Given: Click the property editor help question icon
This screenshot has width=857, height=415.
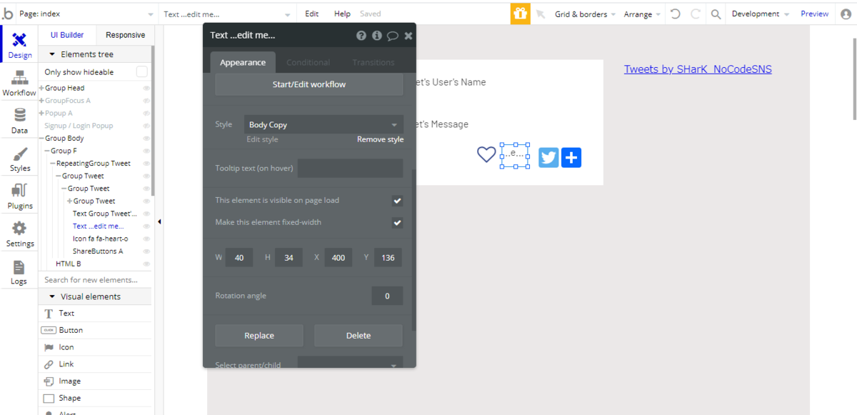Looking at the screenshot, I should point(361,35).
